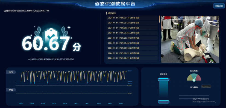Select error entry at 17:05:52.141
Viewport: 226px width, 108px height.
[132, 18]
